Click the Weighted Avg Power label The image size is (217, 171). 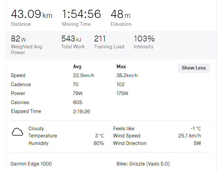tap(26, 49)
